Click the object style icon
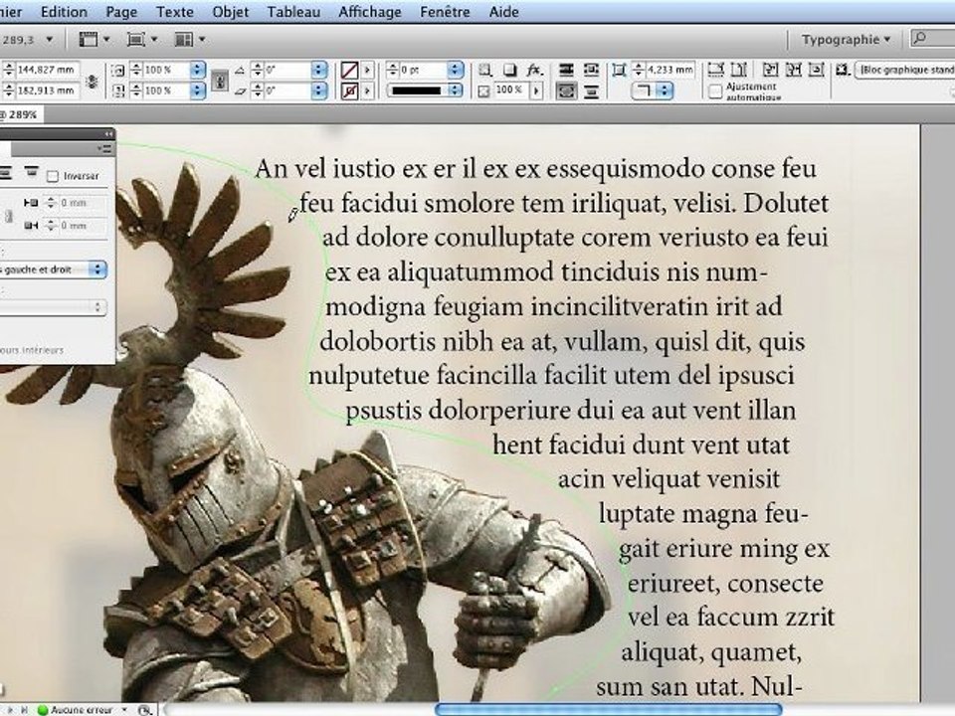955x716 pixels. [843, 70]
